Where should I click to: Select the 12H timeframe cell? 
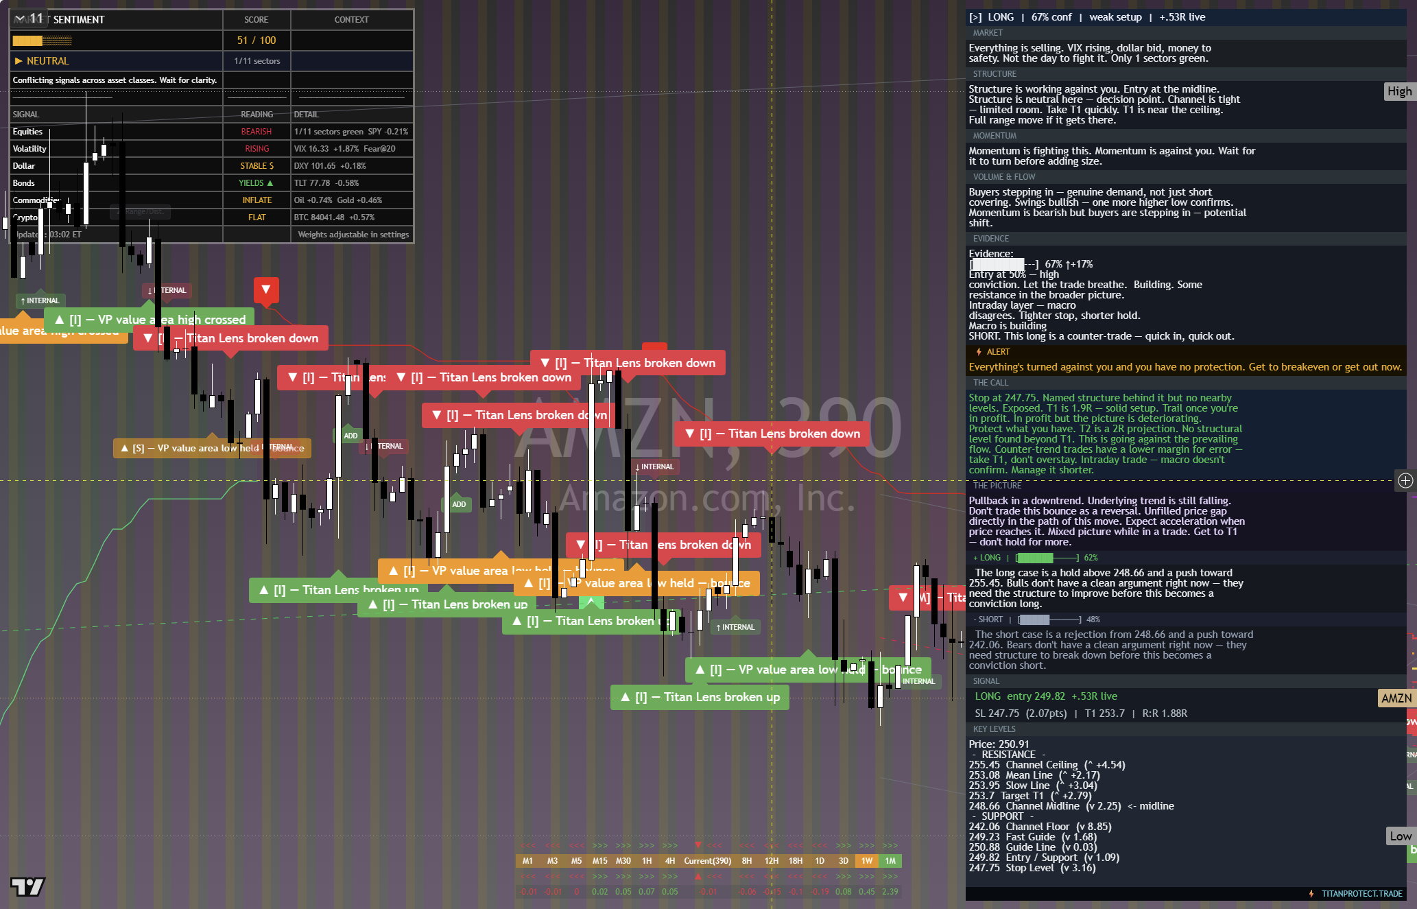click(772, 861)
